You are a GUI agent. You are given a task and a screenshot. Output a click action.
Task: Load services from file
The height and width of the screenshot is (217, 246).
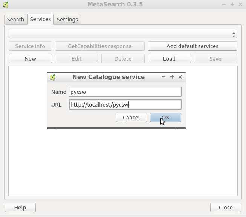(169, 59)
